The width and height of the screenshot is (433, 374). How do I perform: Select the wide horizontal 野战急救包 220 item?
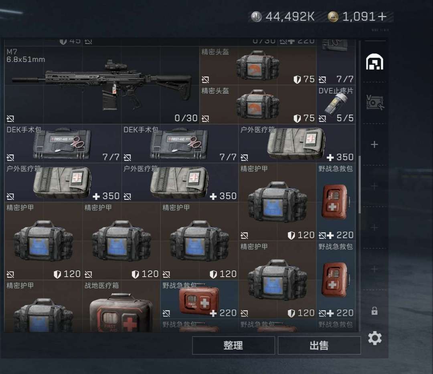coord(199,300)
